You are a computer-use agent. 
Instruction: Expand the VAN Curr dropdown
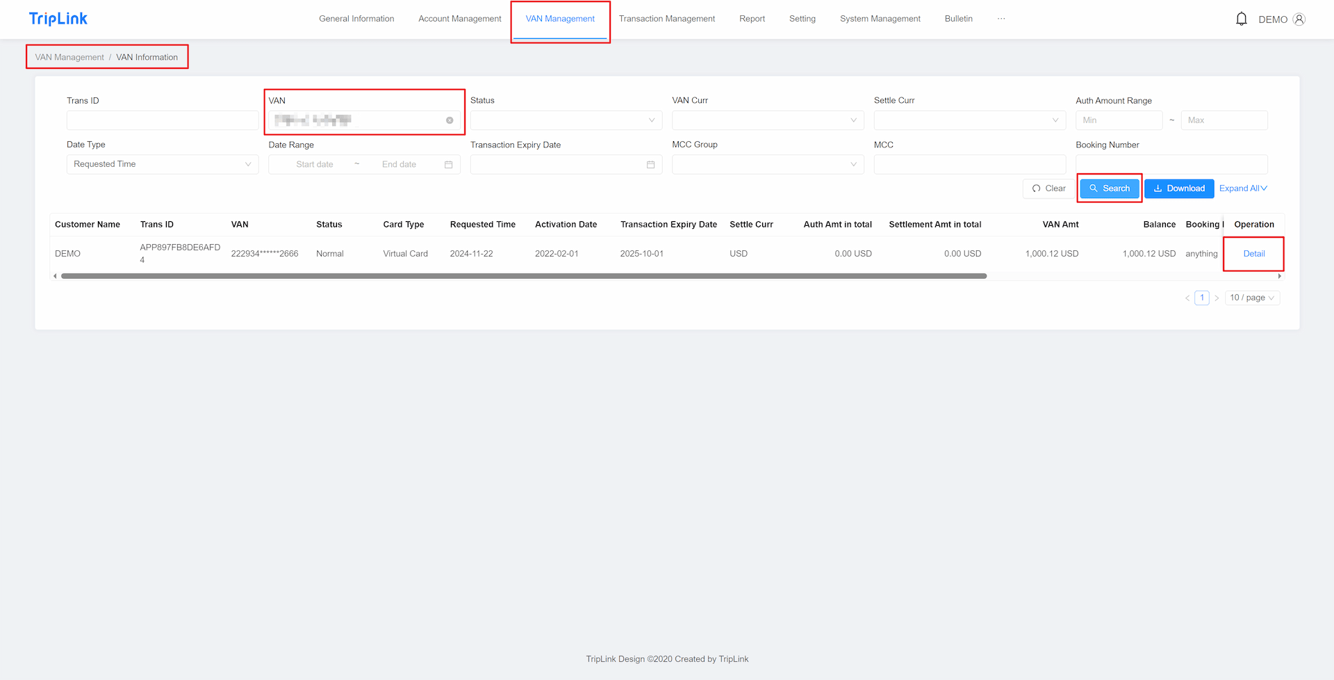pyautogui.click(x=767, y=120)
